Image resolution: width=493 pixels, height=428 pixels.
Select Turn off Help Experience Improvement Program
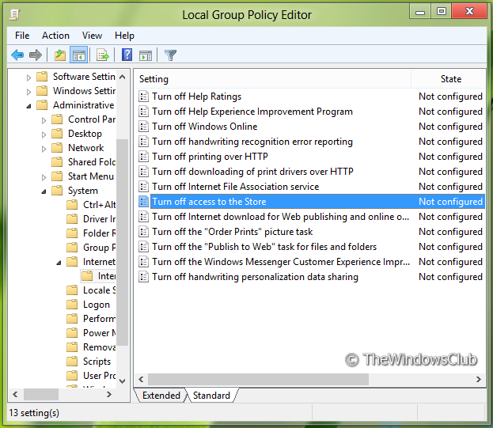tap(252, 112)
